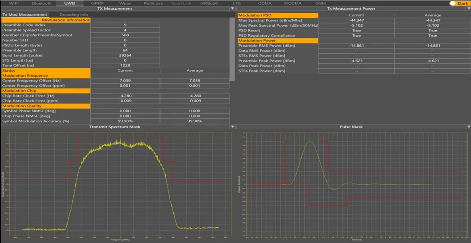Expand the TX Measurement panel dropdown arrow

[x=232, y=8]
